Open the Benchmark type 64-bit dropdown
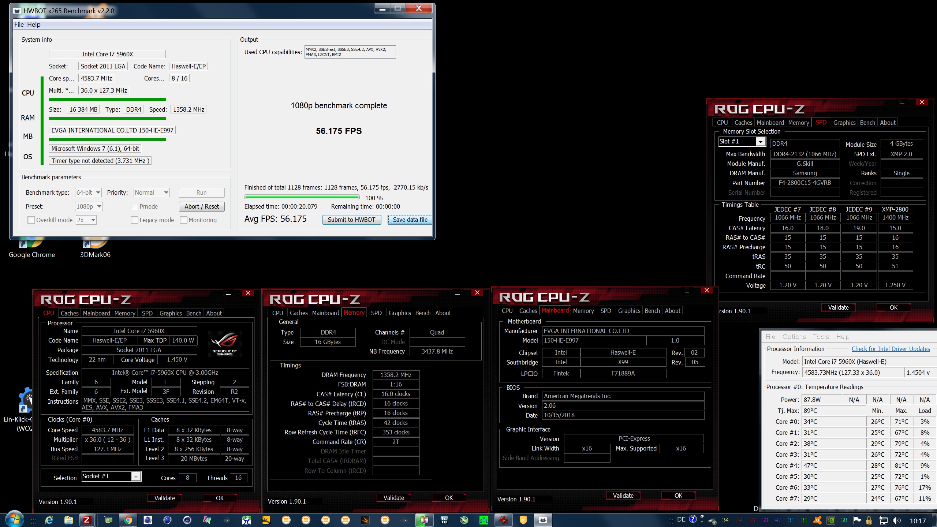937x527 pixels. [89, 193]
